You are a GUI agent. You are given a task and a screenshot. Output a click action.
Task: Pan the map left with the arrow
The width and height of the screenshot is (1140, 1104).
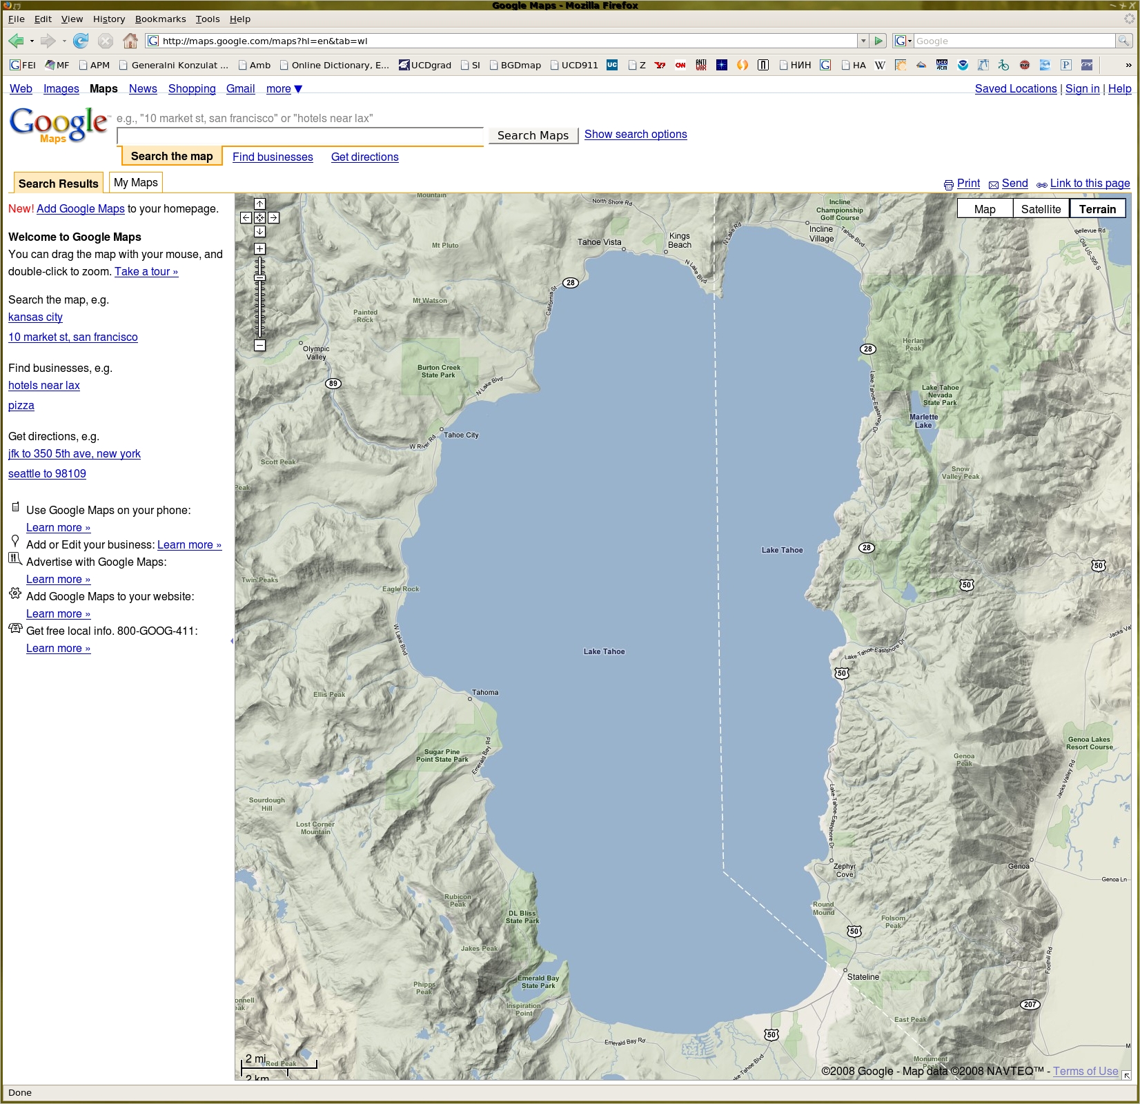[246, 218]
